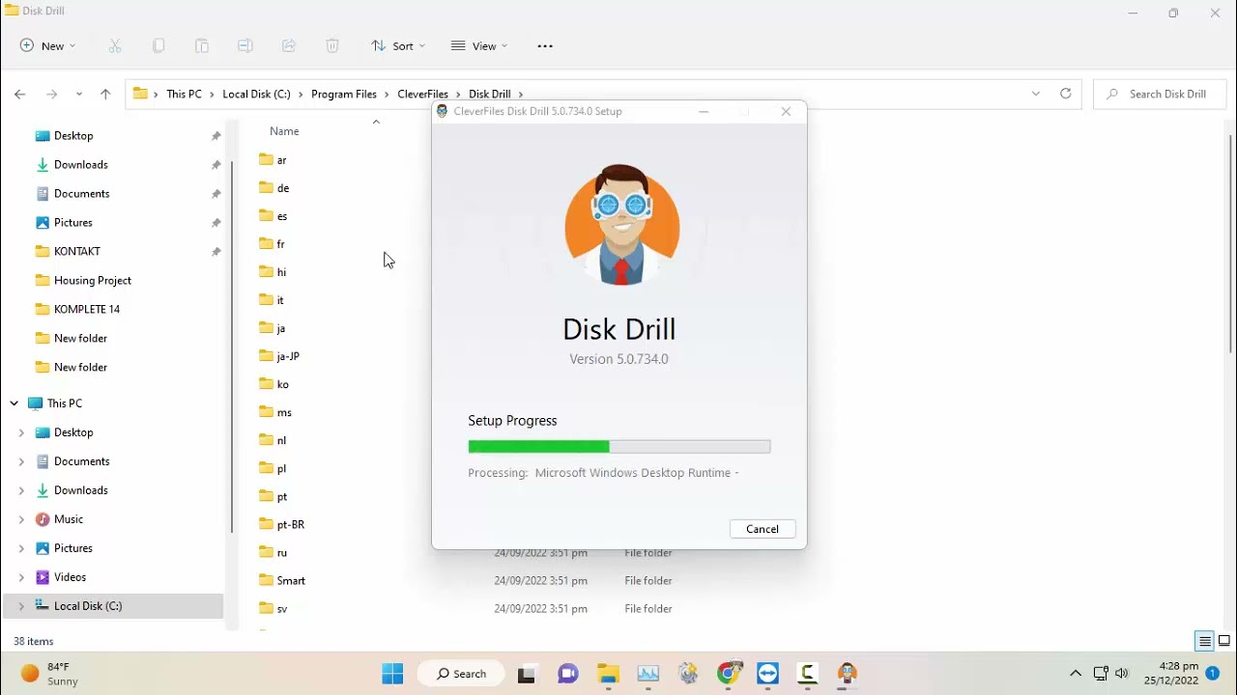Click the Copy icon in Explorer toolbar

pos(158,45)
